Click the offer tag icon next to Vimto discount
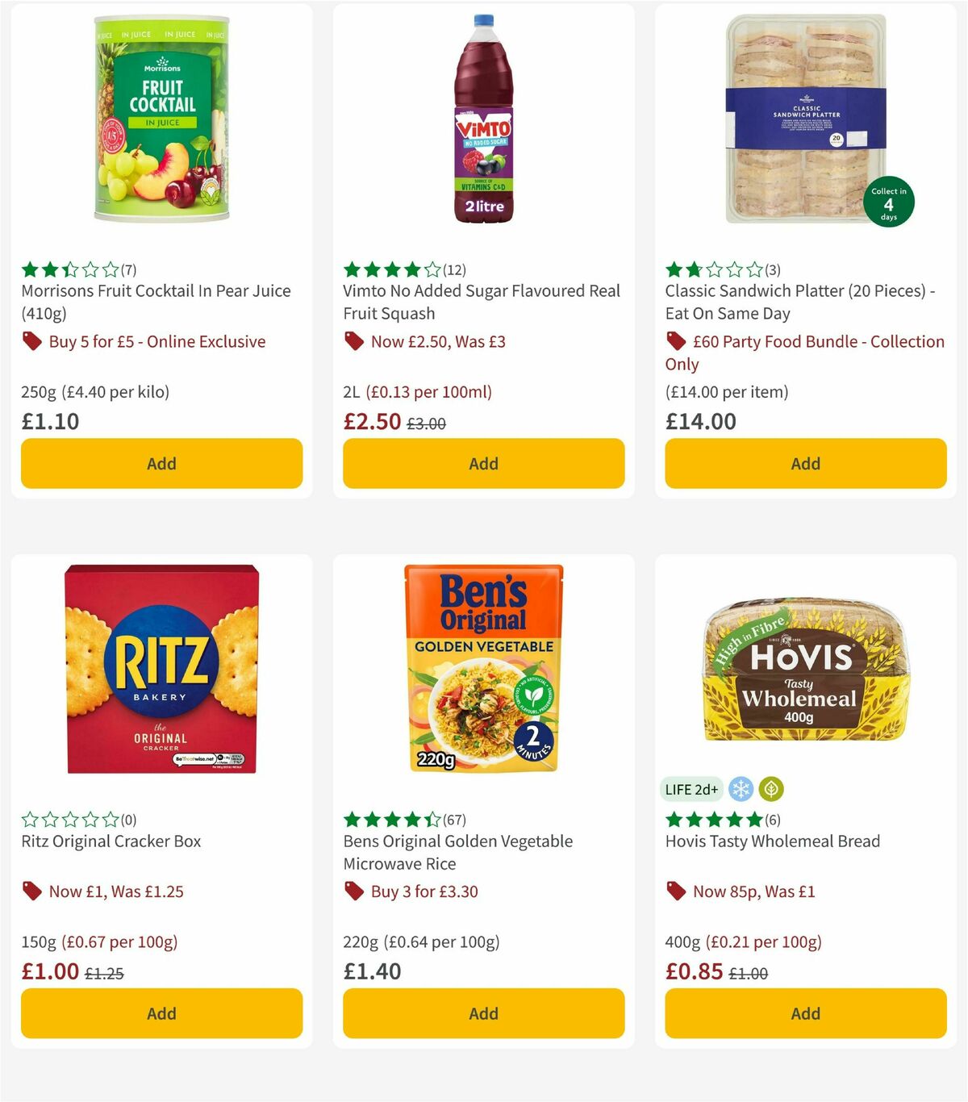Image resolution: width=968 pixels, height=1102 pixels. click(x=353, y=342)
